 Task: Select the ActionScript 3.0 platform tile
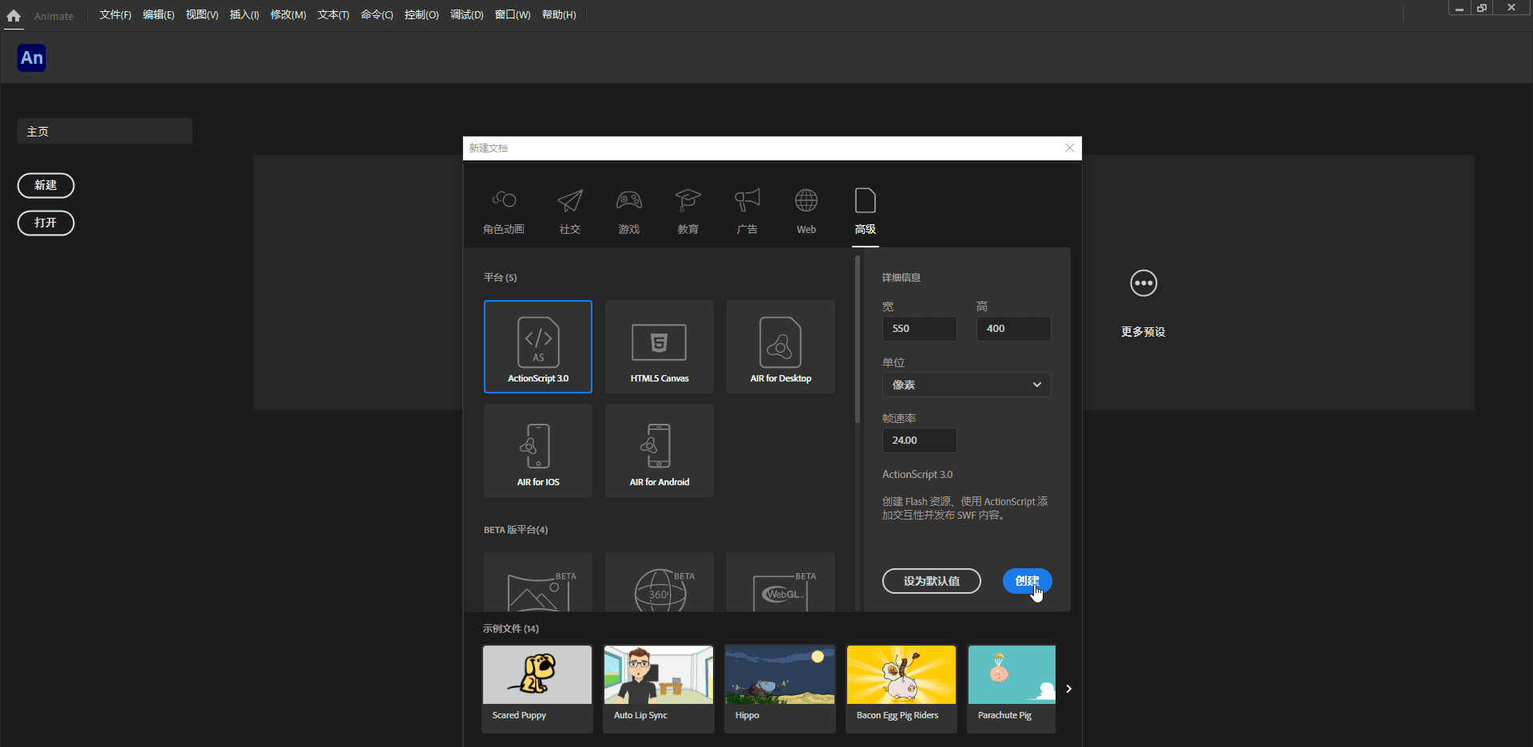538,346
